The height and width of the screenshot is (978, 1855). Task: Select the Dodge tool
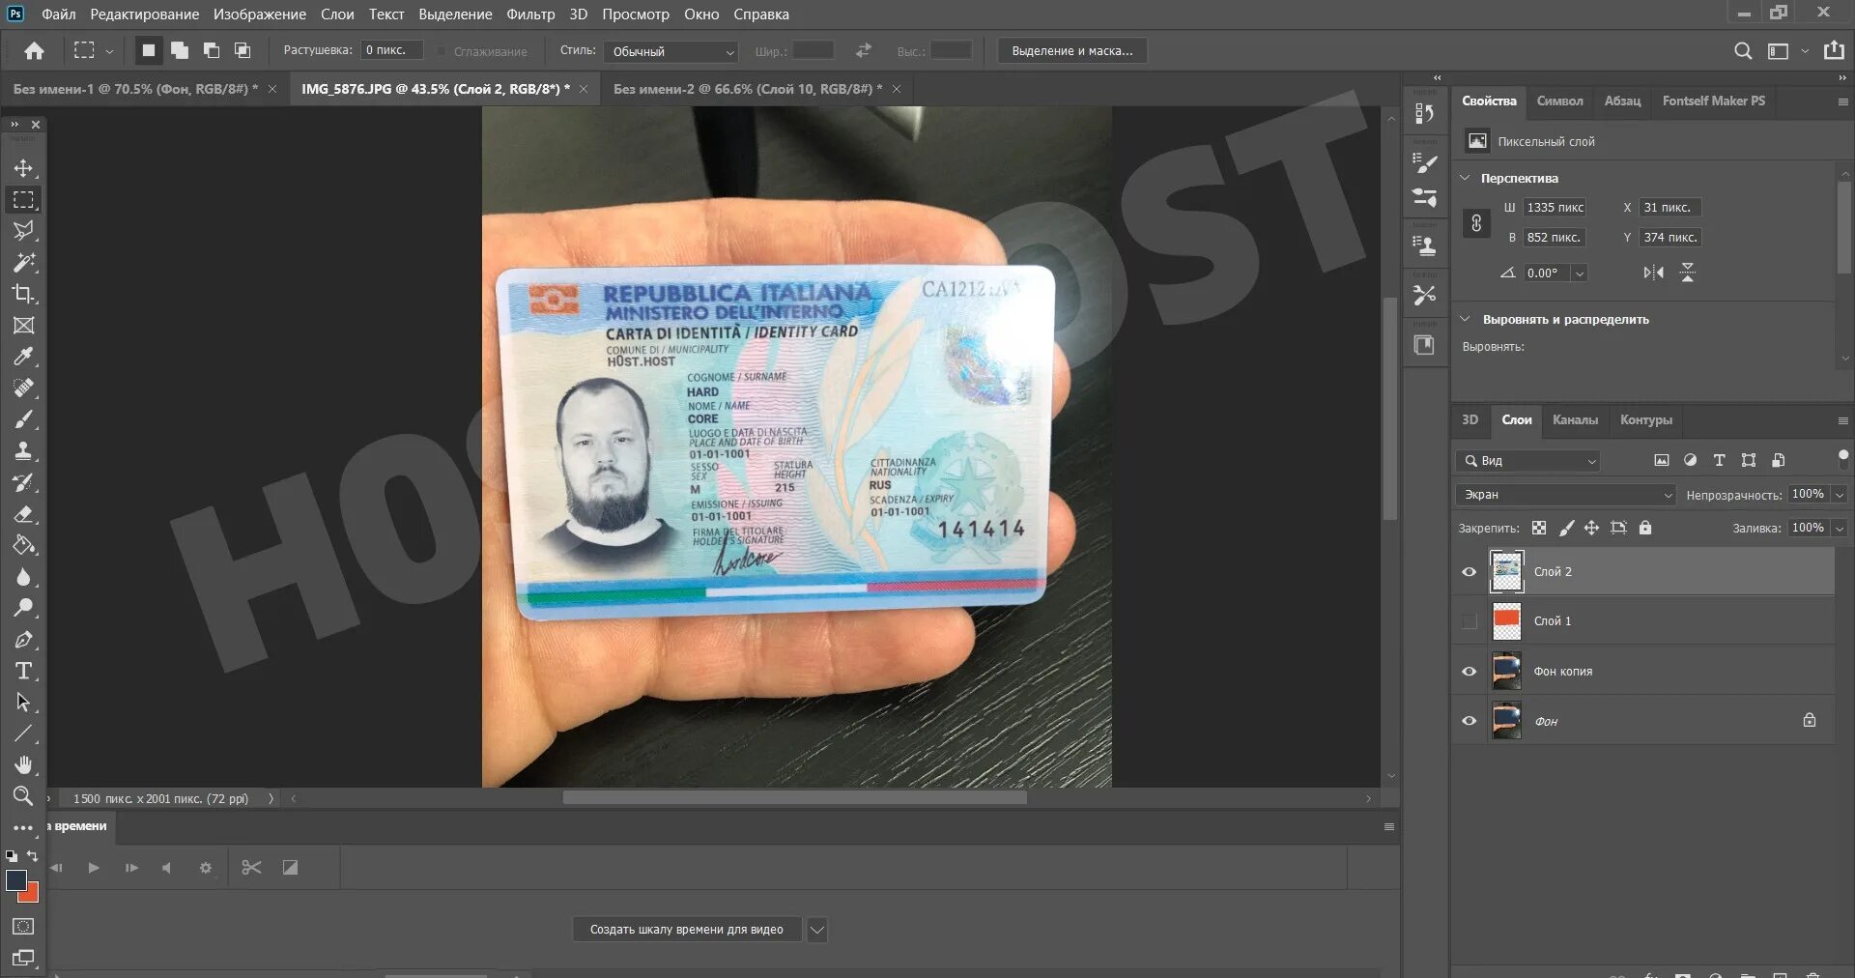click(x=23, y=608)
